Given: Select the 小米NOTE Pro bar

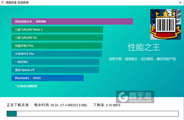Looking at the screenshot, I should coord(57,54).
